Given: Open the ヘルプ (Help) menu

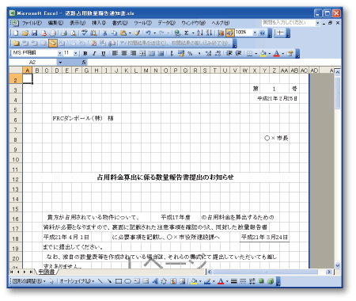Looking at the screenshot, I should point(221,23).
